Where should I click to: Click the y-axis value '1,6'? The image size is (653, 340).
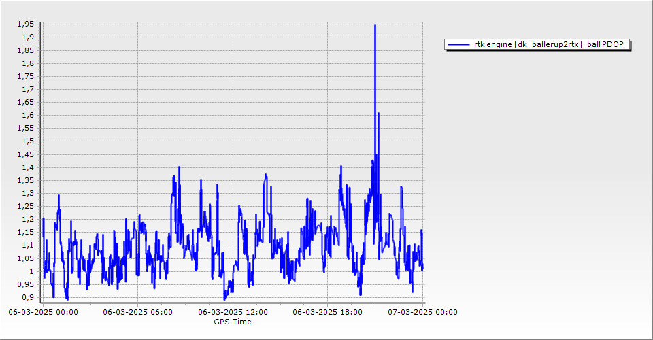28,116
